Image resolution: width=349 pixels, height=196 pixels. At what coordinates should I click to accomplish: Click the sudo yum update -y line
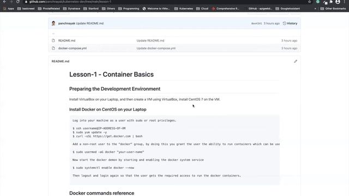pos(89,132)
